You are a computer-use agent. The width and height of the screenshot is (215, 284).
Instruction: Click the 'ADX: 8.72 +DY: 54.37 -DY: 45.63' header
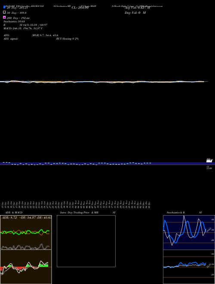27,217
